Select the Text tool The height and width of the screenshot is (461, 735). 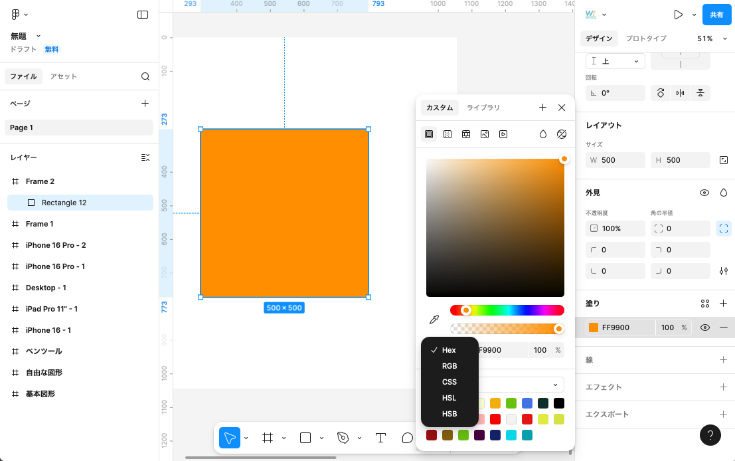click(380, 437)
